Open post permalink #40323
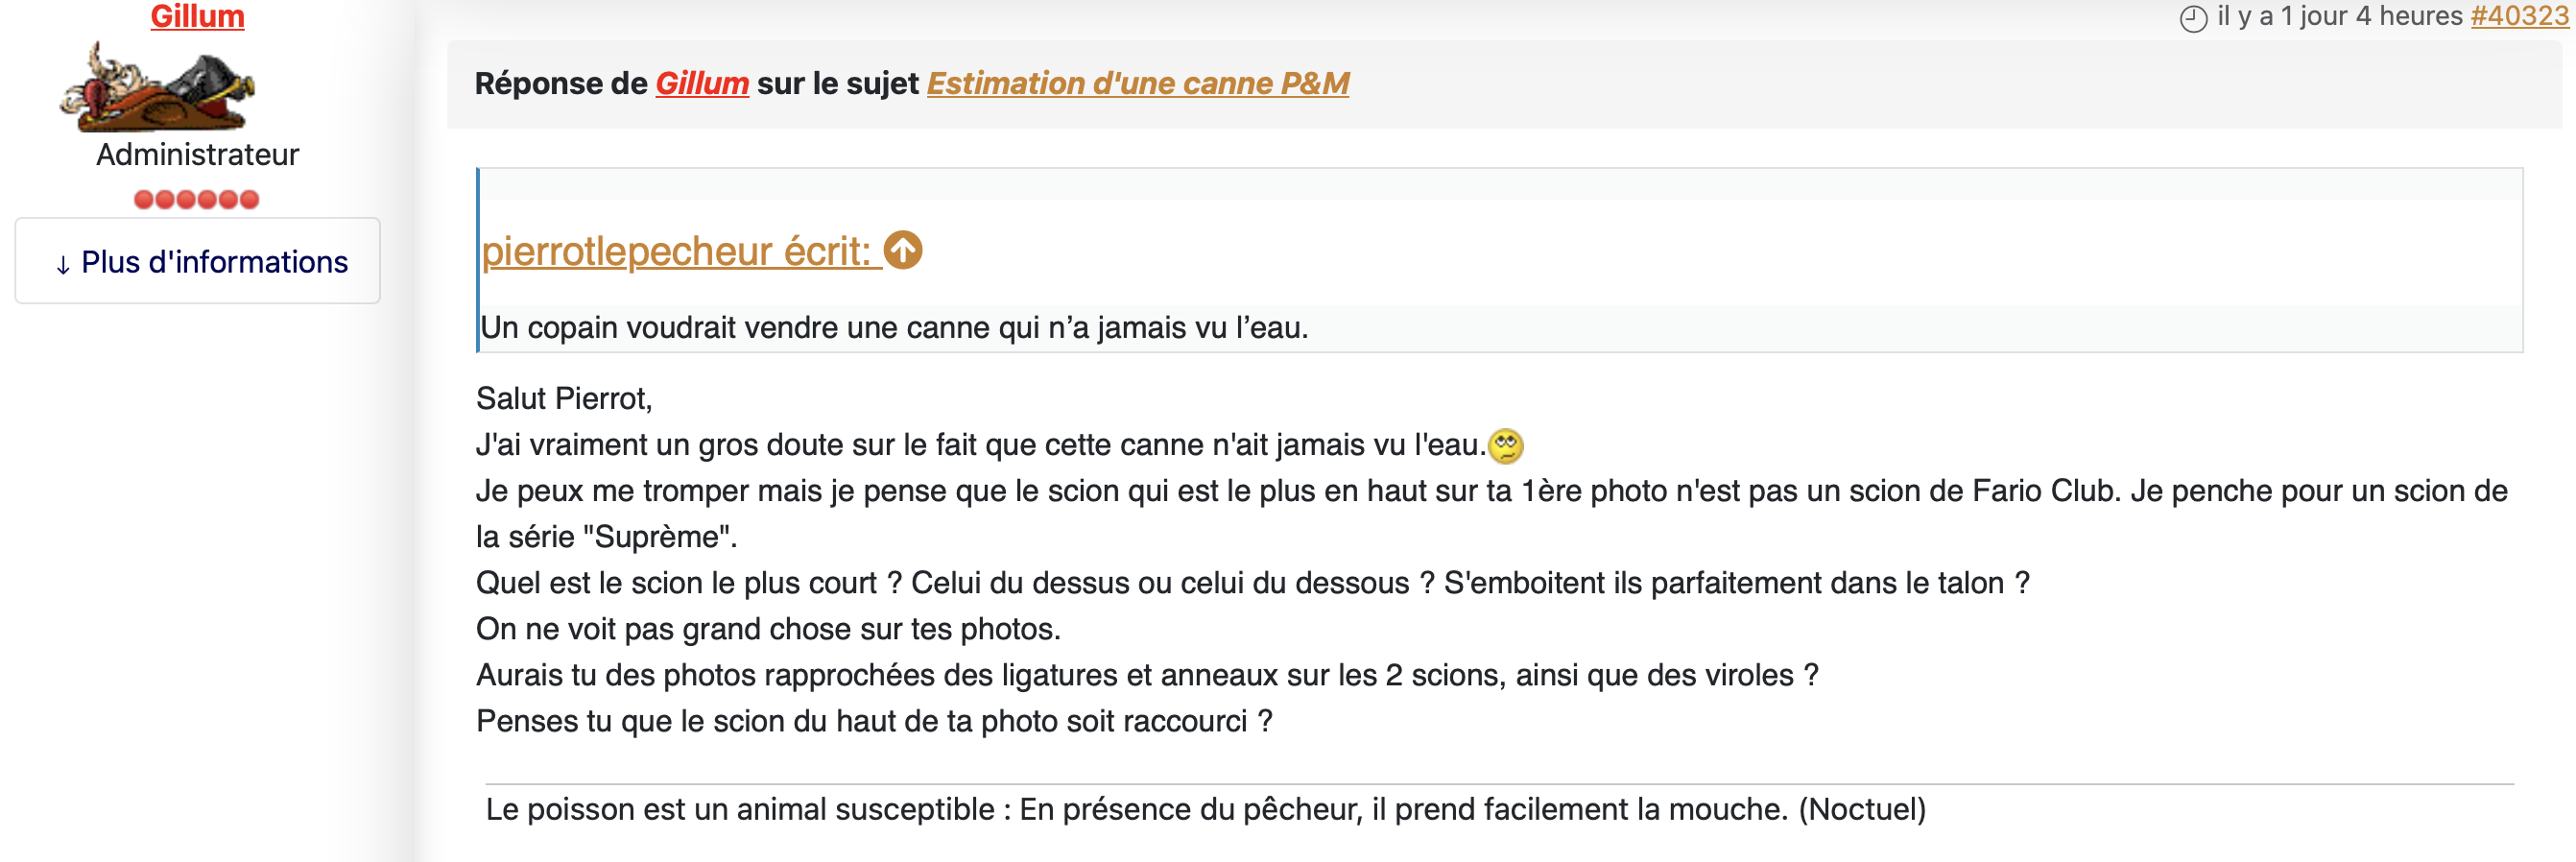 coord(2519,16)
